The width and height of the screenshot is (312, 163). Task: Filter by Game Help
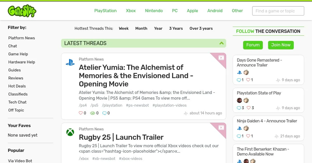tap(18, 54)
